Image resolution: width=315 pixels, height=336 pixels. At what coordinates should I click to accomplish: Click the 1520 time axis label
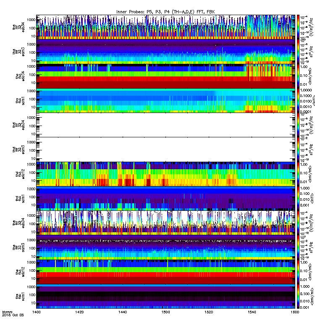click(x=209, y=312)
